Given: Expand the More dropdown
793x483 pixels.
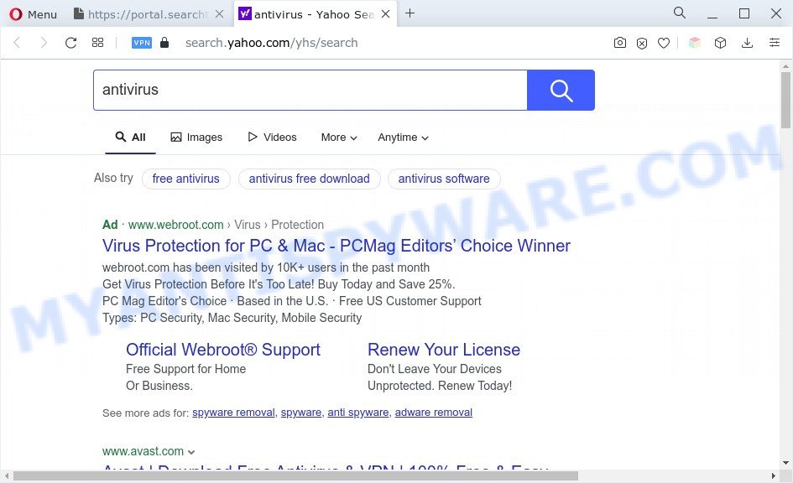Looking at the screenshot, I should click(x=339, y=137).
